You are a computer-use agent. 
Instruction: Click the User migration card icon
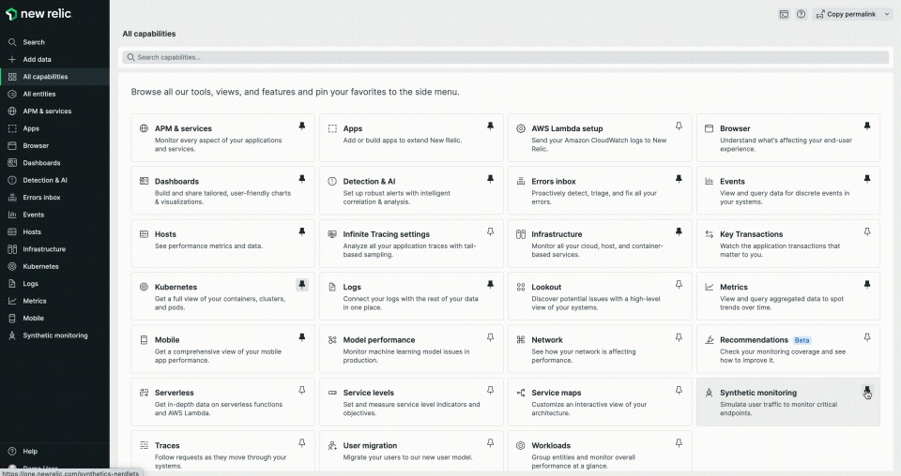coord(332,446)
